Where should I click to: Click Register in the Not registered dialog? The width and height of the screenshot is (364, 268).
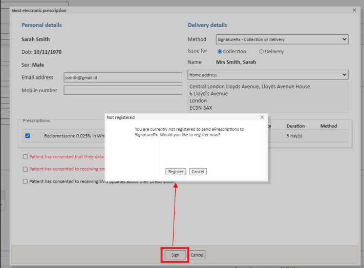click(176, 172)
